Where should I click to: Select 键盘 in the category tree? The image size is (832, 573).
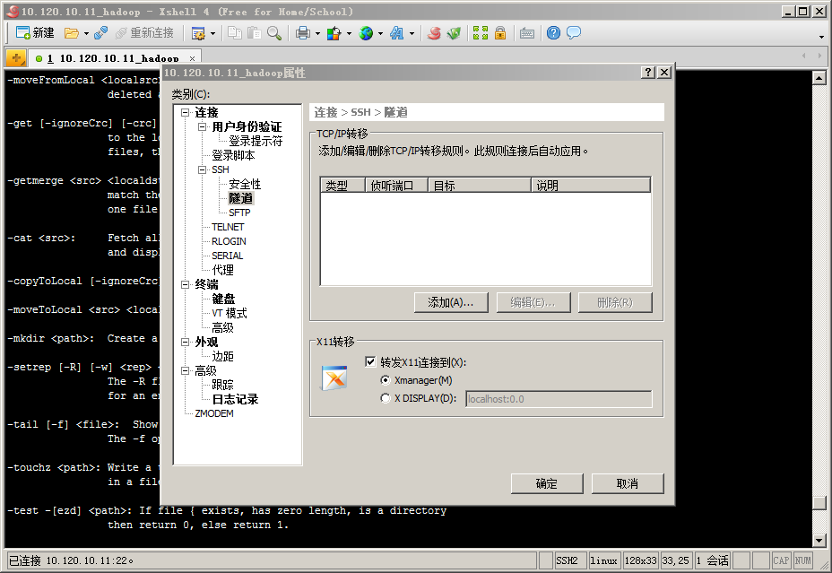223,299
